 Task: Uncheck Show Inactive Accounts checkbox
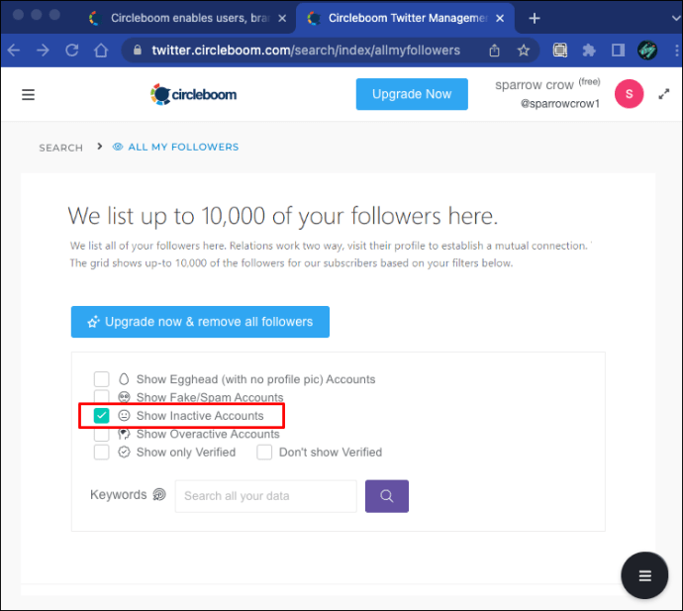pos(102,416)
